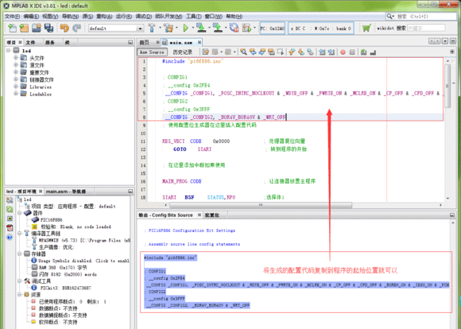Open the shopping cart store icon
The width and height of the screenshot is (461, 329).
coord(366,29)
